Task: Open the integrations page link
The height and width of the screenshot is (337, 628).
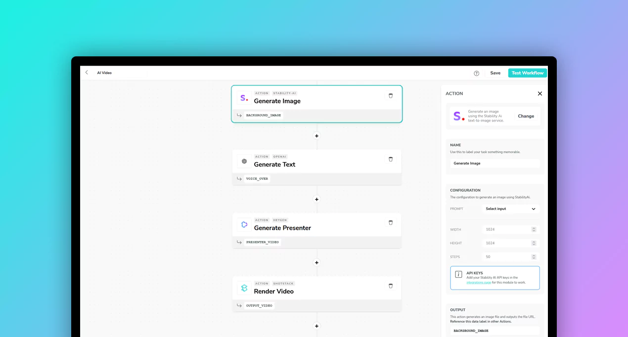Action: pos(479,283)
